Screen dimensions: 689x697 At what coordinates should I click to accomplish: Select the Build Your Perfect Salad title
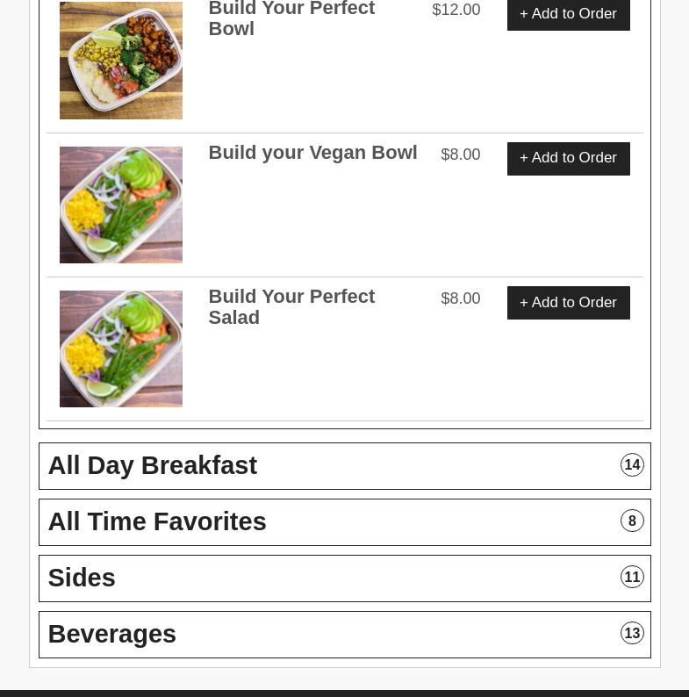tap(291, 306)
